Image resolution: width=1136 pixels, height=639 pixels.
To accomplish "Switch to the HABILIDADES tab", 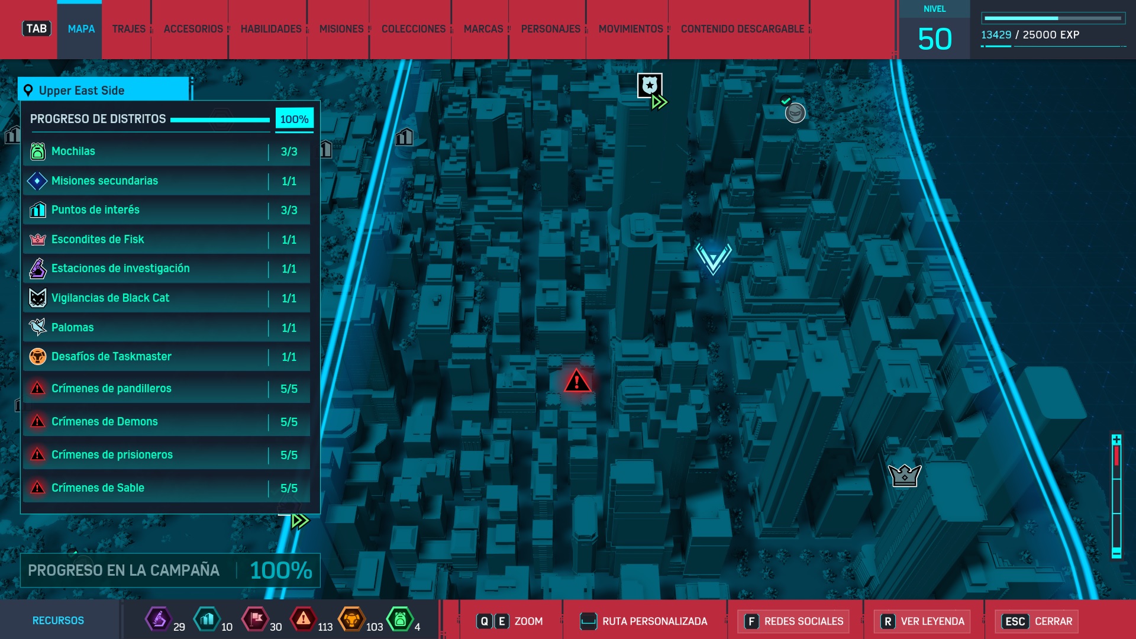I will pos(271,29).
